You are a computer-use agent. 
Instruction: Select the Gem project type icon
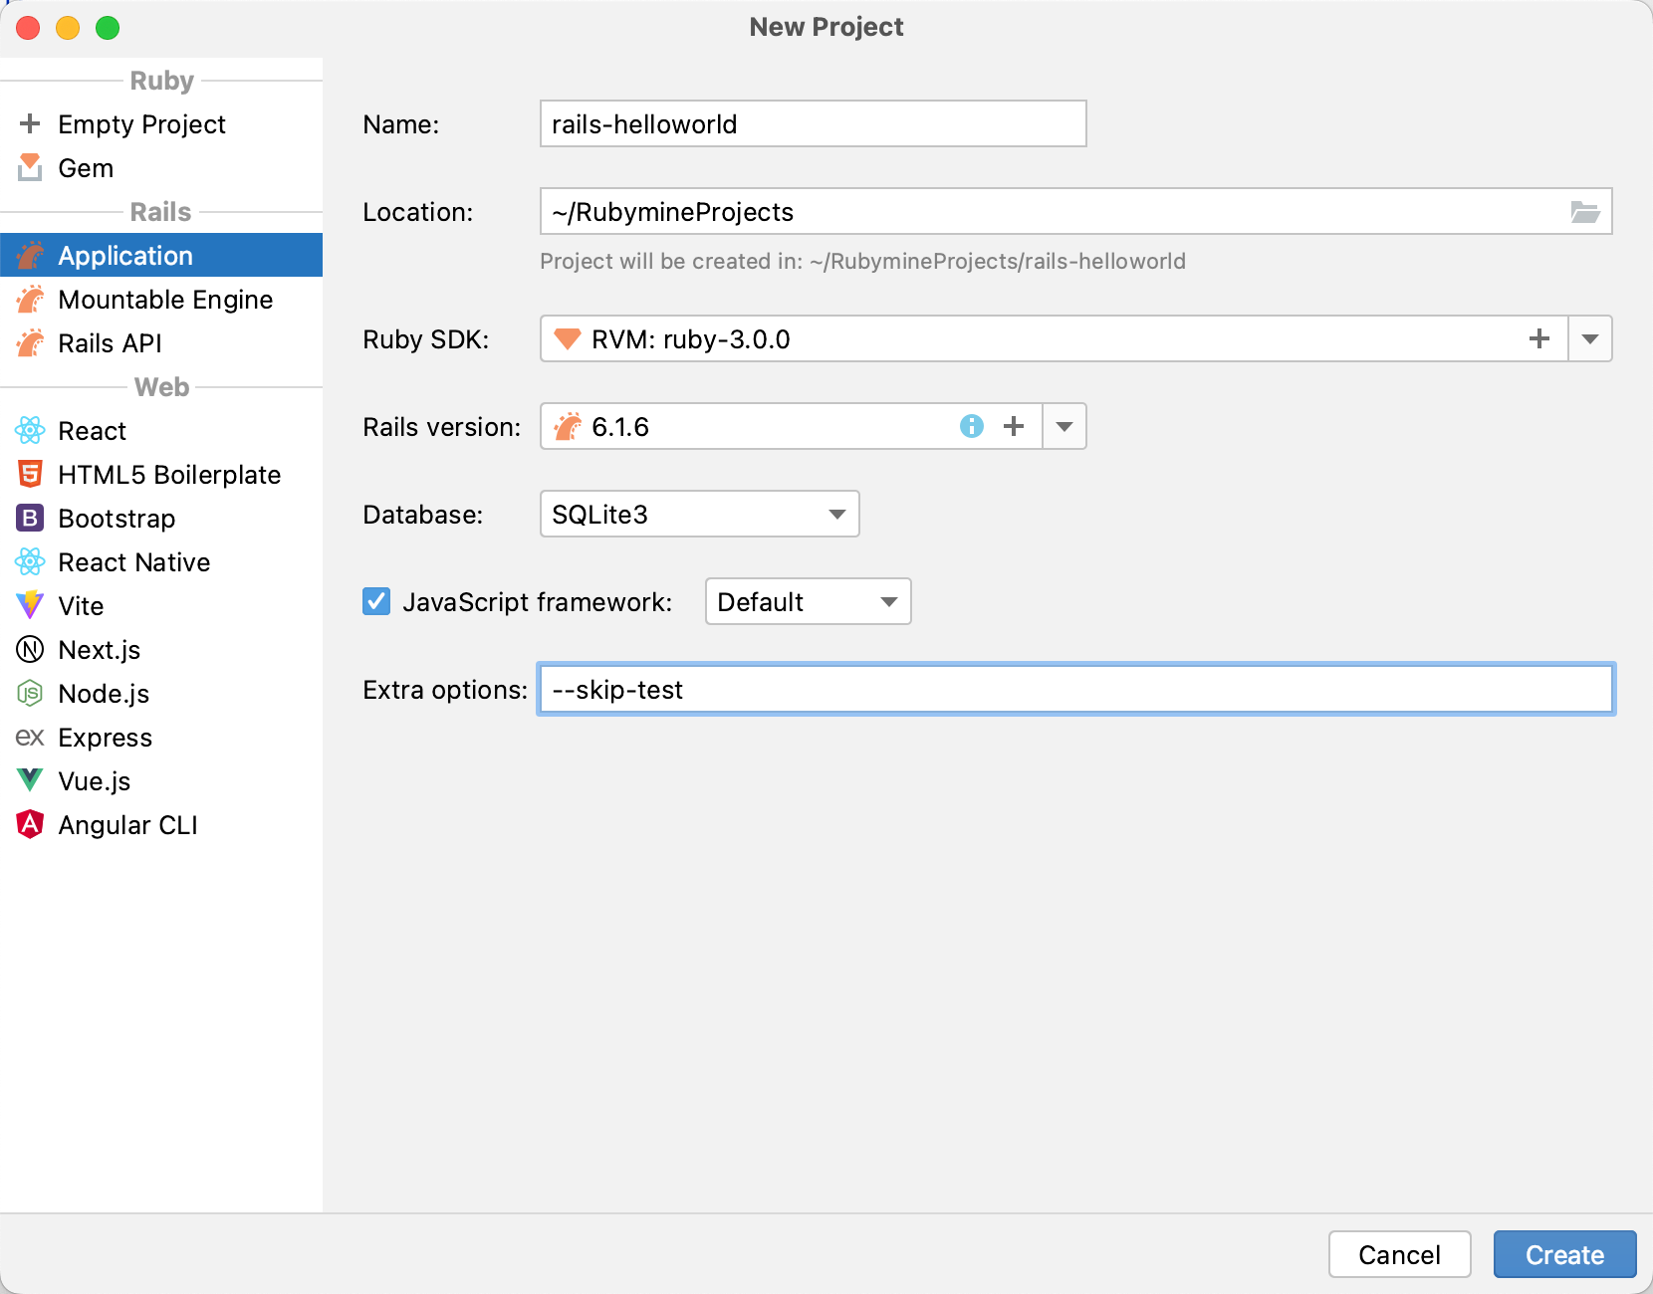pos(30,167)
